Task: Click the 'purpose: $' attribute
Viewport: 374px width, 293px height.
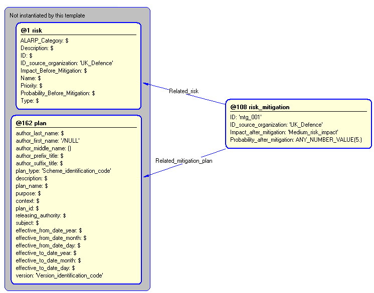Action: pos(29,193)
